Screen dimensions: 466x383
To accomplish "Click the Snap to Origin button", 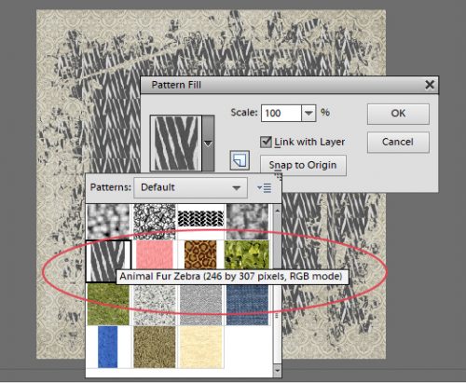I will (303, 165).
